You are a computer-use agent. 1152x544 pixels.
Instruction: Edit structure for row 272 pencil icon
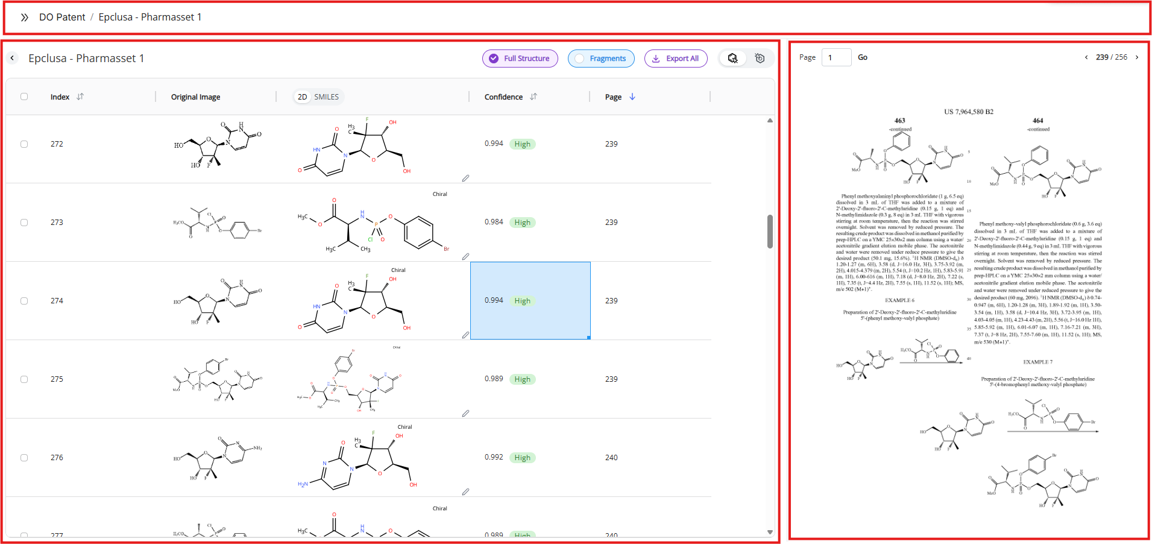(465, 179)
